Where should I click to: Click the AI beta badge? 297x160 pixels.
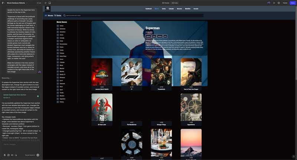pyautogui.click(x=39, y=3)
